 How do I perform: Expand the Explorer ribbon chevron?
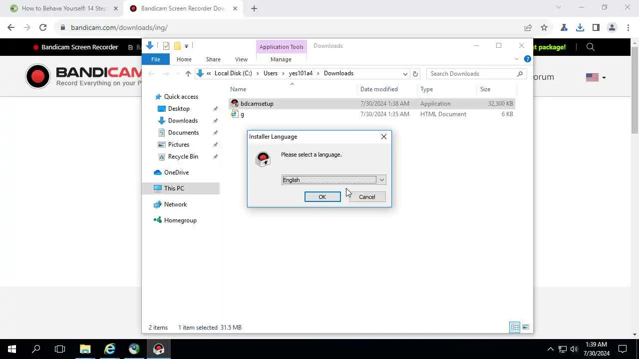pos(517,59)
